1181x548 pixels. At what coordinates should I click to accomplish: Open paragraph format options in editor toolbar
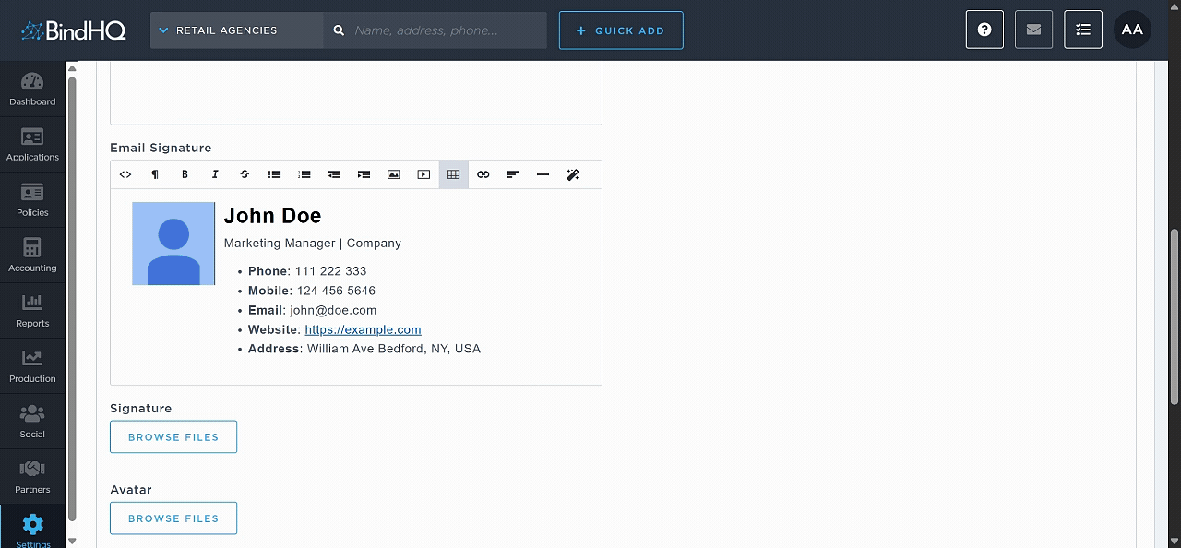pos(155,174)
